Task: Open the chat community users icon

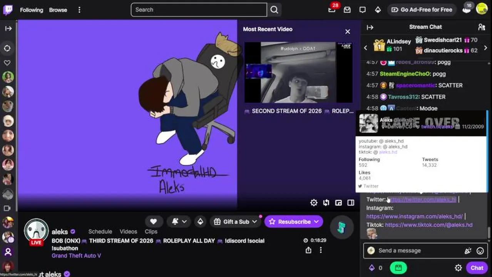Action: (x=481, y=27)
